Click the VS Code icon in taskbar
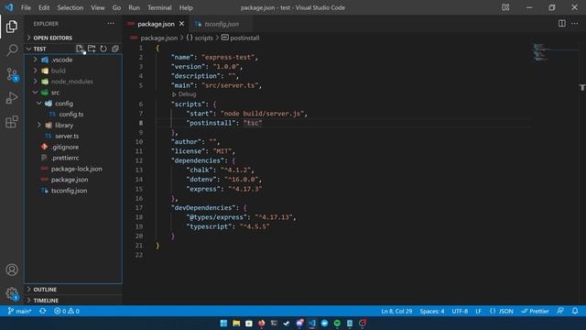 coord(312,324)
